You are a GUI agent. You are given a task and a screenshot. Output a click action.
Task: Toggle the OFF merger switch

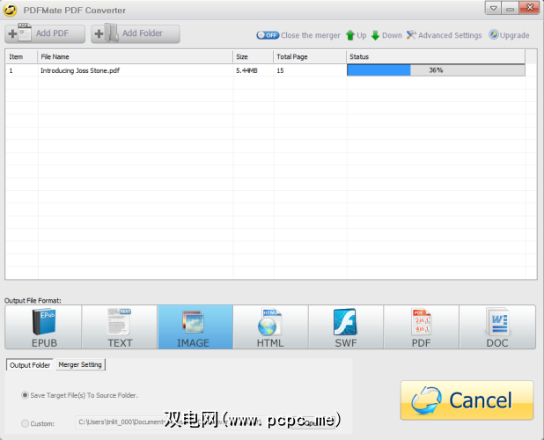[x=268, y=35]
